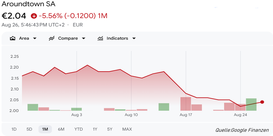273x136 pixels.
Task: Switch to the MAX time range
Action: pyautogui.click(x=127, y=129)
